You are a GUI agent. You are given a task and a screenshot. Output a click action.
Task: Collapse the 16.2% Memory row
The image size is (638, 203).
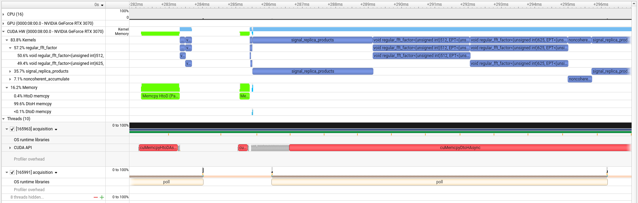pos(7,88)
